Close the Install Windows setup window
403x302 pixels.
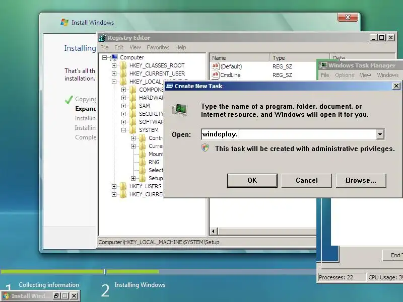click(x=348, y=17)
